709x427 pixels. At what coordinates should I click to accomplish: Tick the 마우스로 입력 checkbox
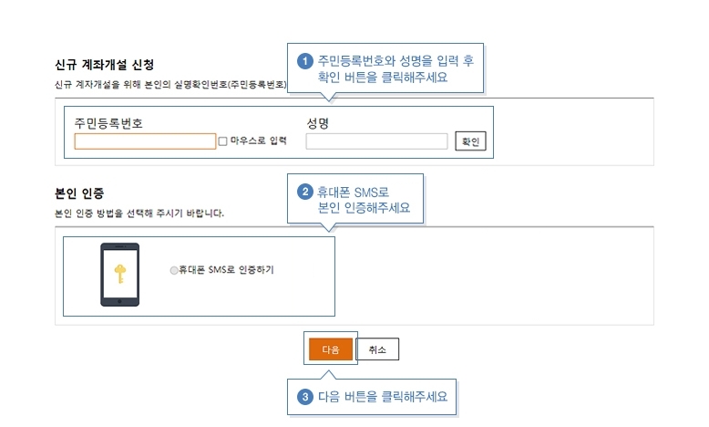tap(222, 141)
